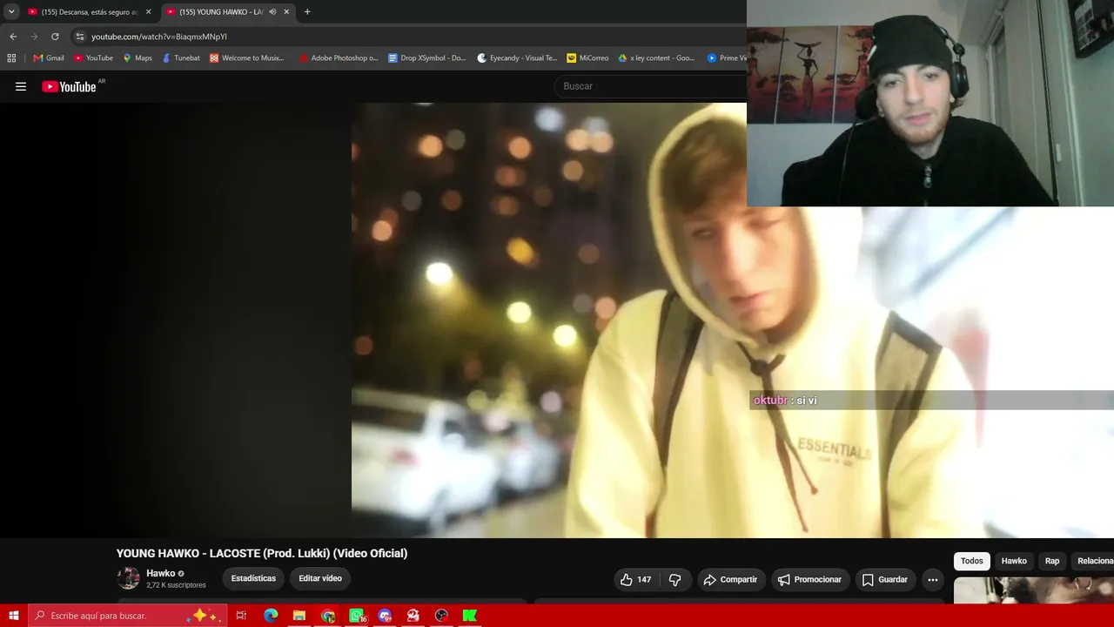The width and height of the screenshot is (1114, 627).
Task: Close the 'YOUNG HAWKO' browser tab
Action: click(286, 12)
